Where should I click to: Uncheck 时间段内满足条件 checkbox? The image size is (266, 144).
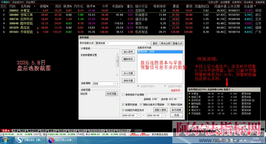coord(123,110)
